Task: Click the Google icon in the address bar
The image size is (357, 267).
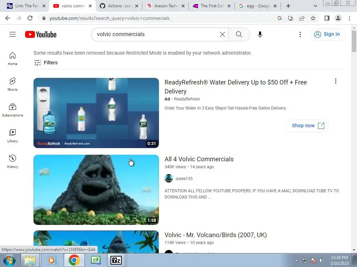Action: [280, 18]
